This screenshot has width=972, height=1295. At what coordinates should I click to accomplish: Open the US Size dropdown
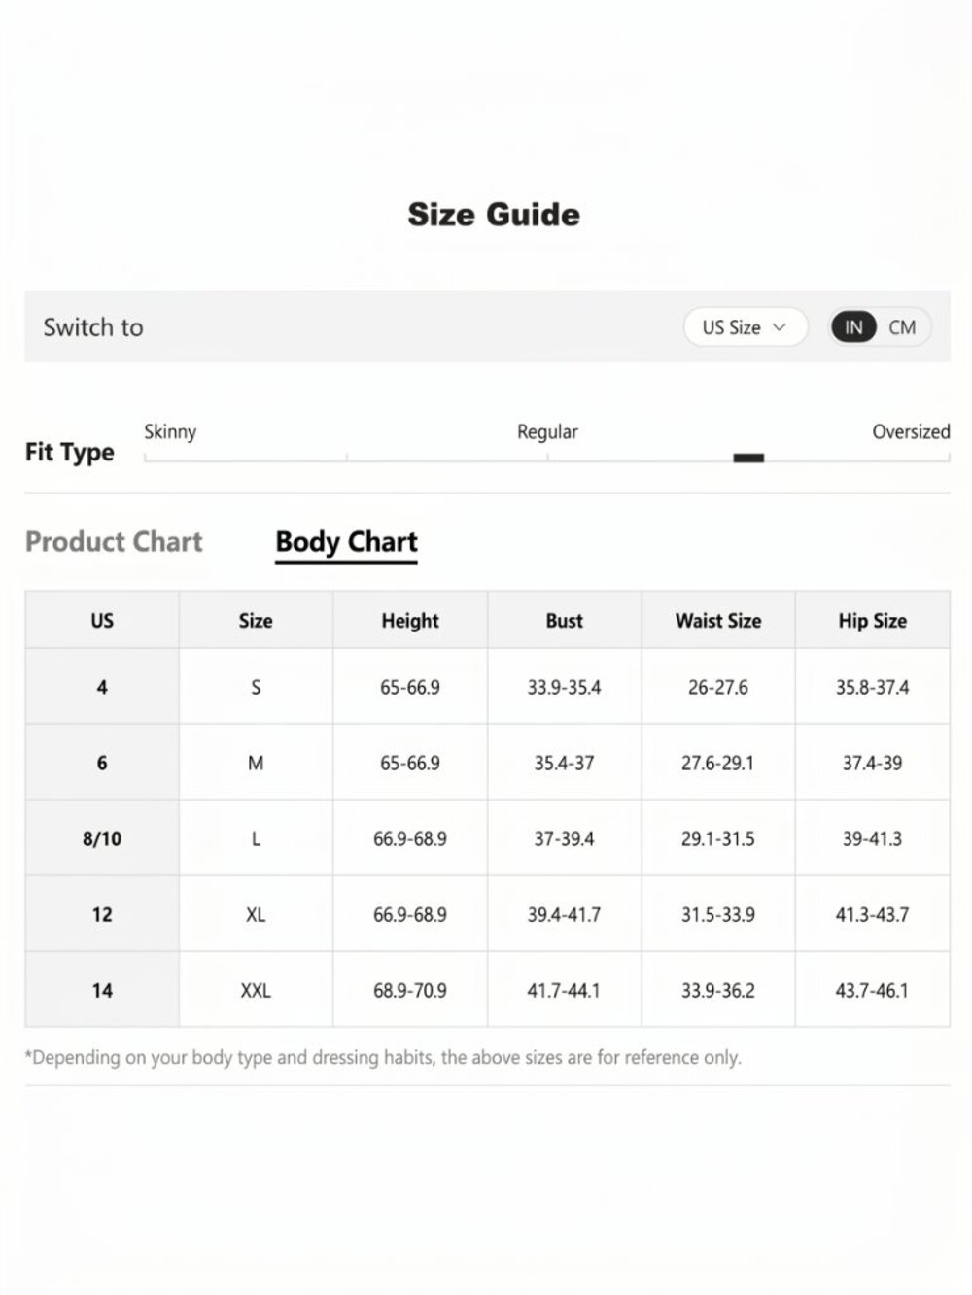(746, 327)
